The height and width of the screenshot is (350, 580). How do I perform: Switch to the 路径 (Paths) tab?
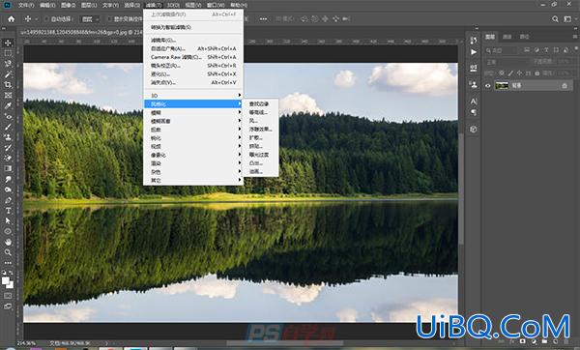tap(524, 37)
